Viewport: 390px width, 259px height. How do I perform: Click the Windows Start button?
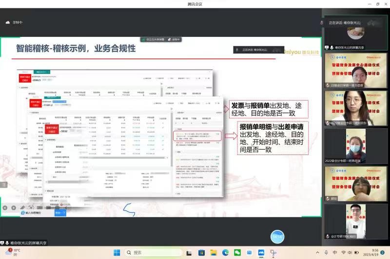tap(117, 253)
